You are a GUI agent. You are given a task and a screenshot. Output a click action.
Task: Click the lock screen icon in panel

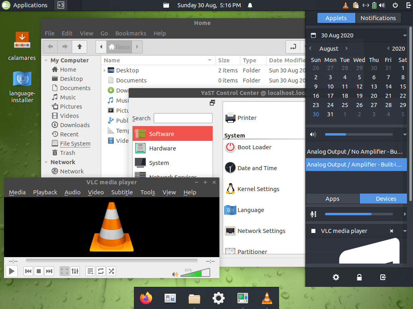[359, 277]
